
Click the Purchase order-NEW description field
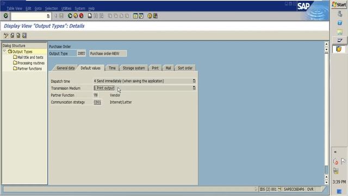click(x=108, y=53)
